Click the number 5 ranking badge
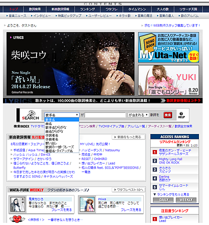The image size is (209, 225). click(155, 187)
